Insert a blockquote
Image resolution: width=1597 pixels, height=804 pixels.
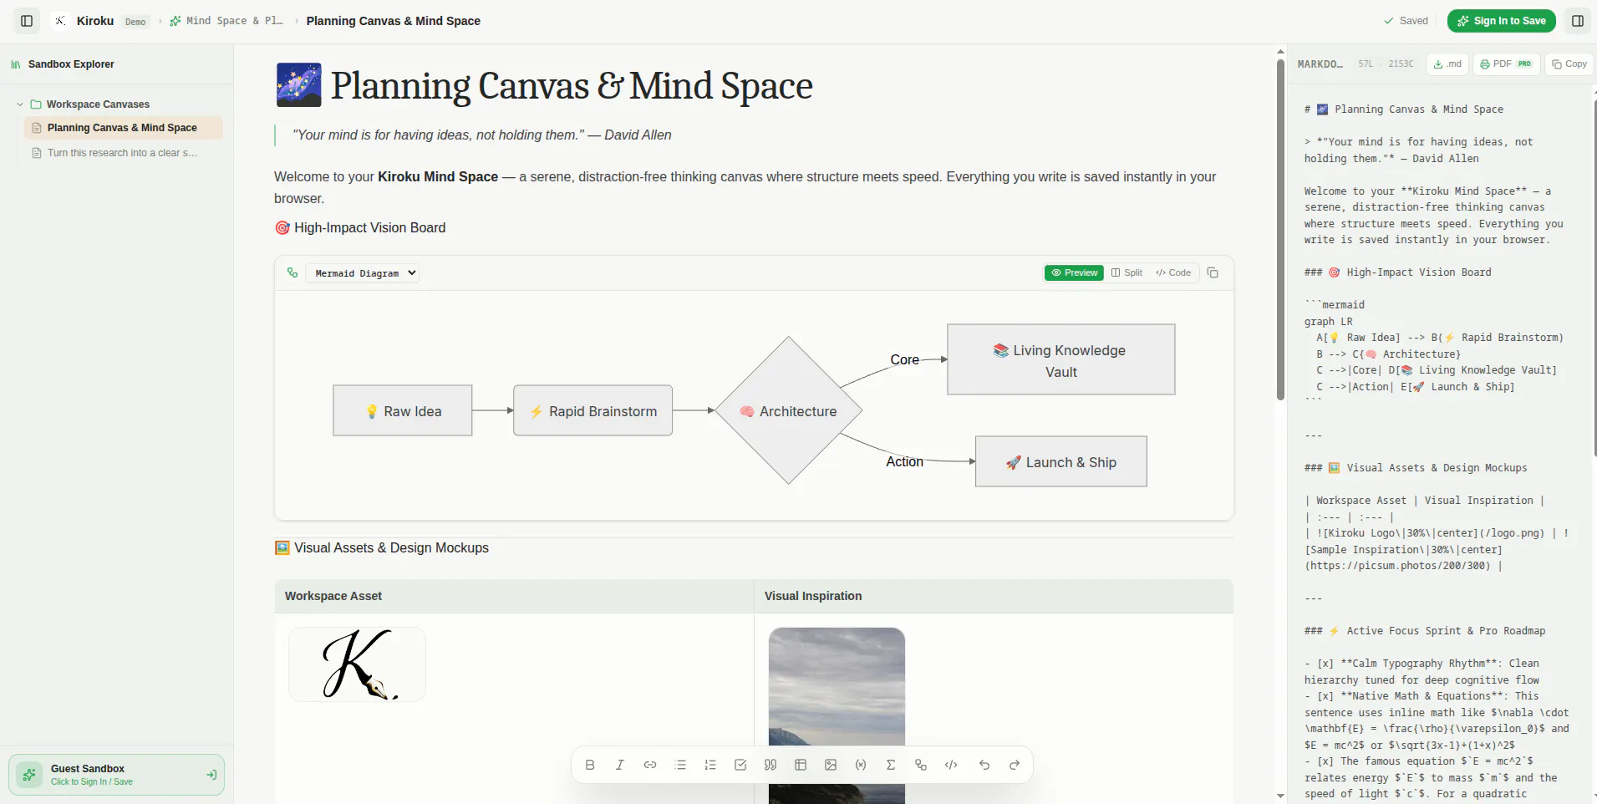(771, 765)
